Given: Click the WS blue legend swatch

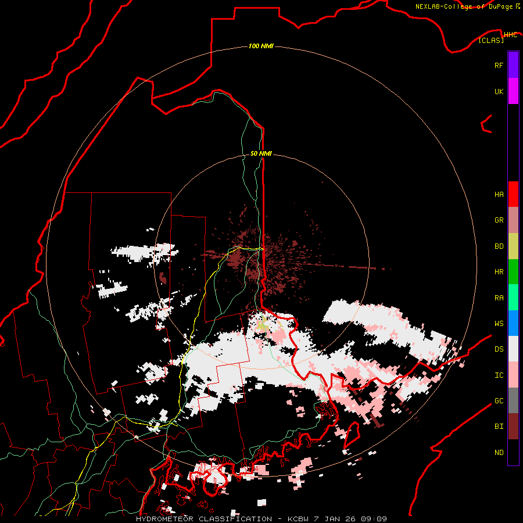Looking at the screenshot, I should [x=513, y=323].
